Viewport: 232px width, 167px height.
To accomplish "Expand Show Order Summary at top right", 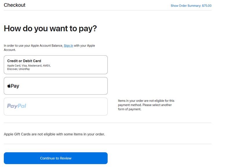I will tap(191, 5).
